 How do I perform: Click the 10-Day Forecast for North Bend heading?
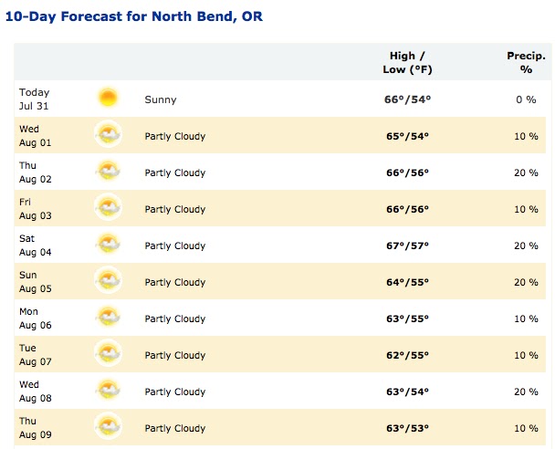click(x=134, y=16)
